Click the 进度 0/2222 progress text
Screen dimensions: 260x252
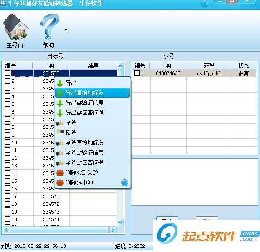130,246
